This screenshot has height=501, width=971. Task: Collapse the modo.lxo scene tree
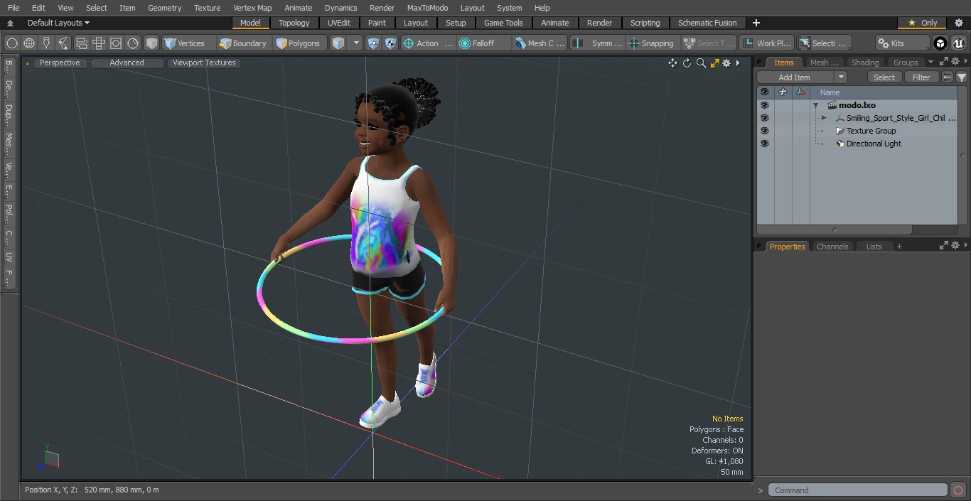click(816, 105)
